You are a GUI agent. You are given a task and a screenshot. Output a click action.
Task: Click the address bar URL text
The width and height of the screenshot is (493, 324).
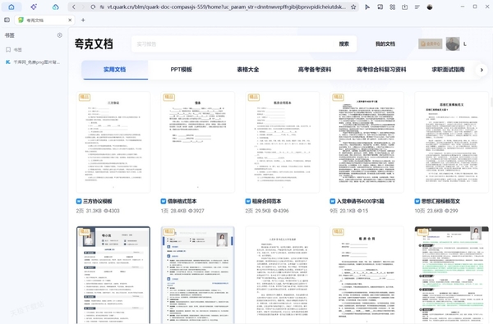227,7
